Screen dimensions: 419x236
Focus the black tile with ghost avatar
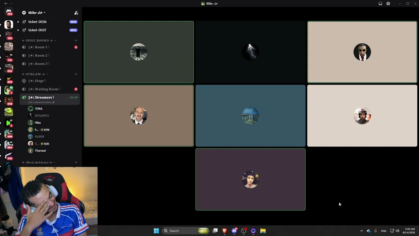pyautogui.click(x=250, y=52)
